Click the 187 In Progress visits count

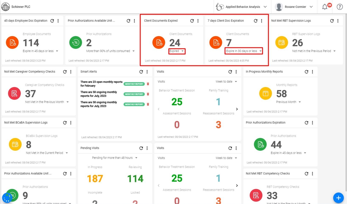click(95, 179)
